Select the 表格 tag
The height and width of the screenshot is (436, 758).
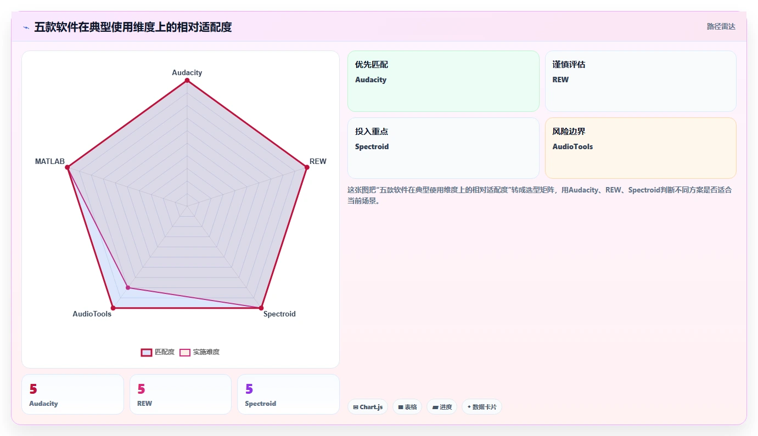point(407,407)
